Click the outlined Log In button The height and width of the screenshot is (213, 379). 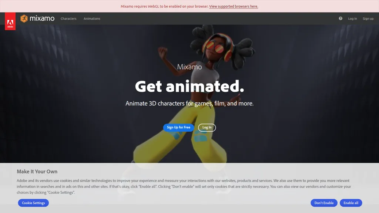click(x=207, y=127)
